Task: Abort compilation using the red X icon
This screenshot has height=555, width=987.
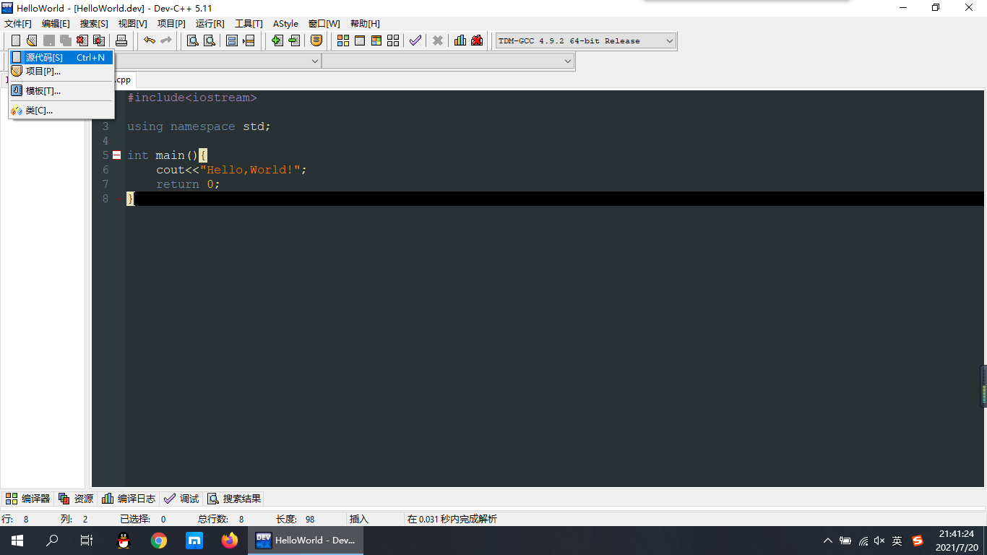Action: pos(437,40)
